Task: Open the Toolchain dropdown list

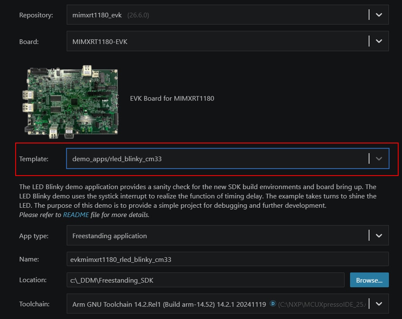Action: pos(228,304)
